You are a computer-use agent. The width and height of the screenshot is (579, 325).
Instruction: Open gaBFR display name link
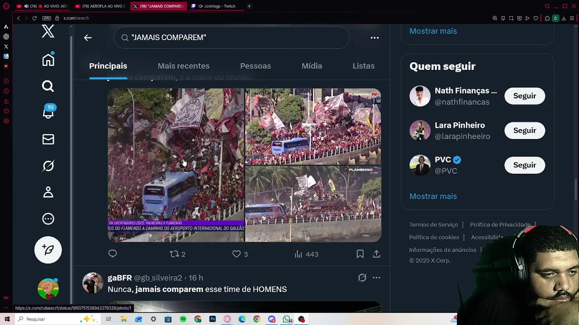(x=120, y=278)
